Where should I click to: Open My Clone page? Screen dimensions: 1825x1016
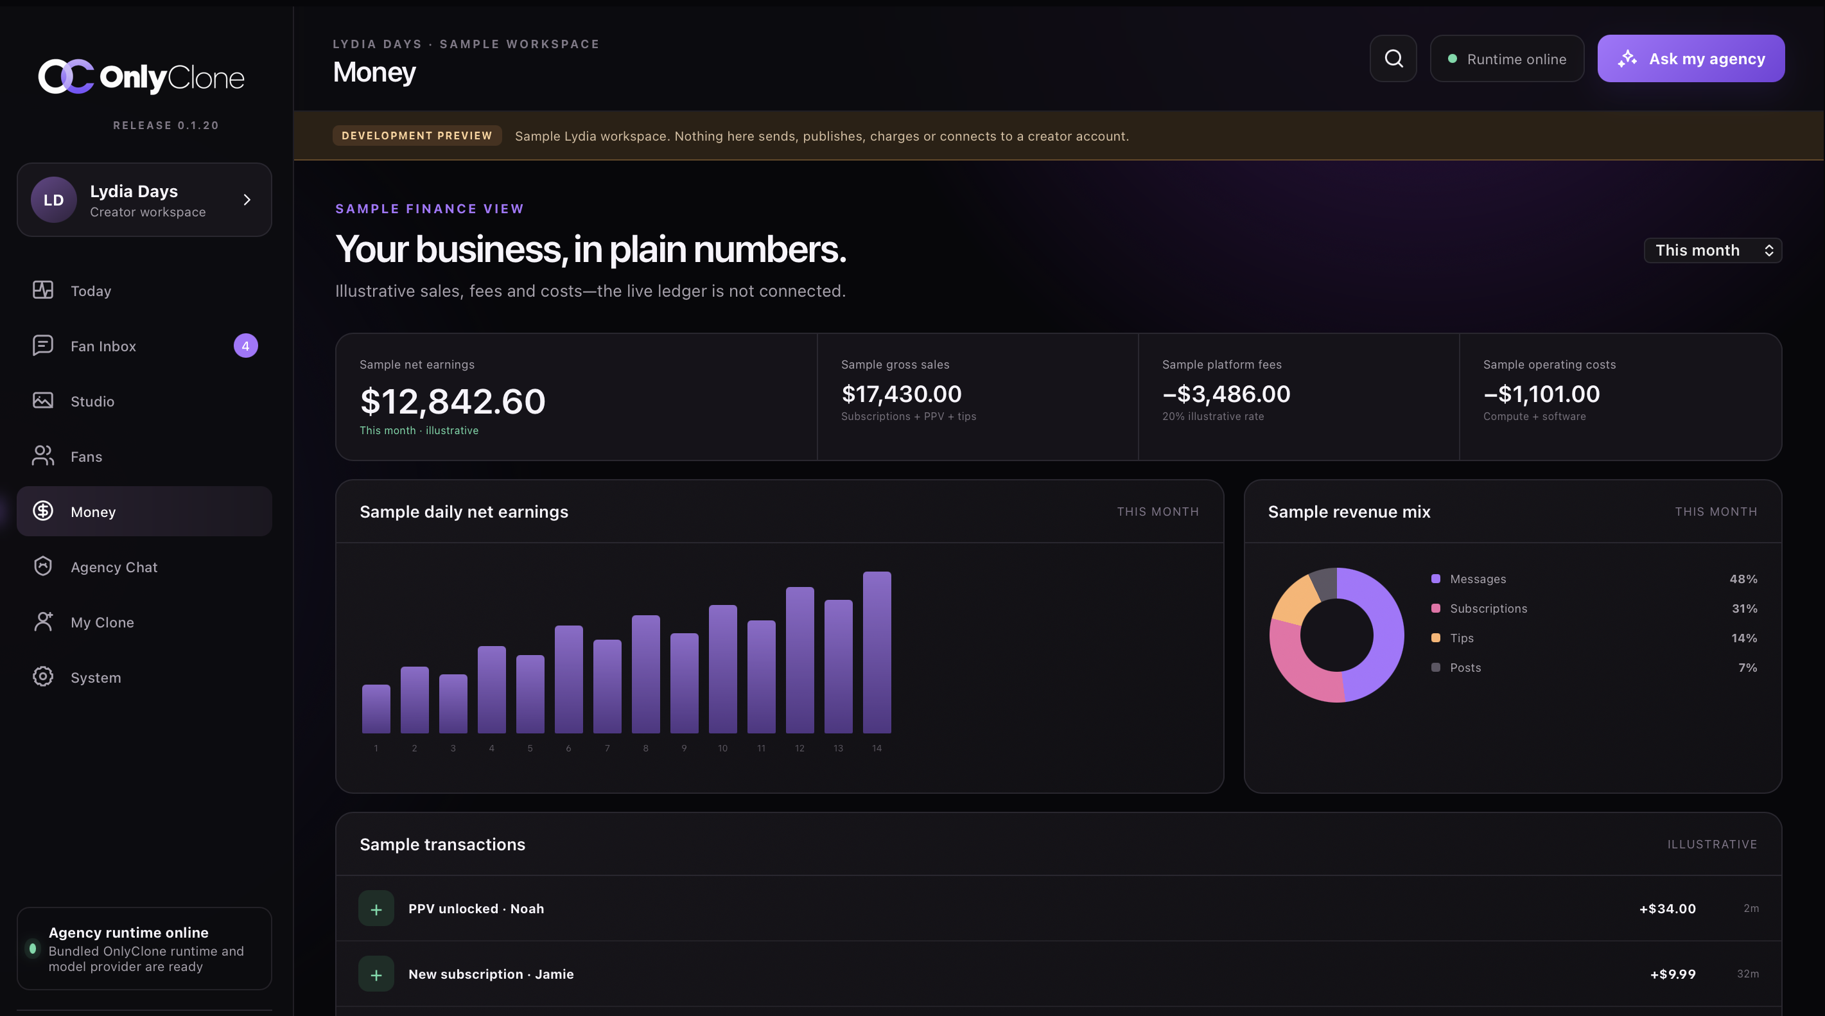(144, 622)
